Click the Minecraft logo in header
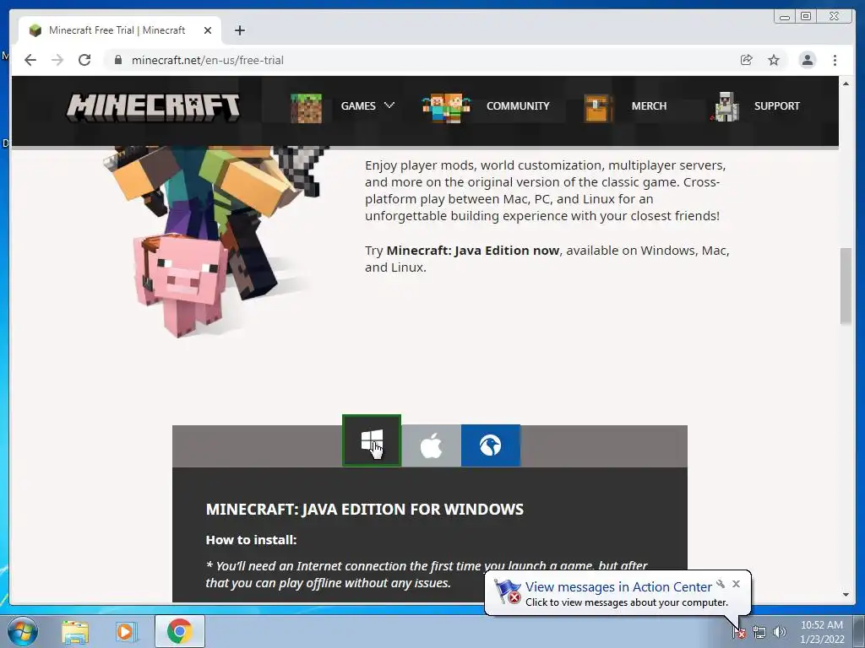This screenshot has height=648, width=865. coord(154,107)
